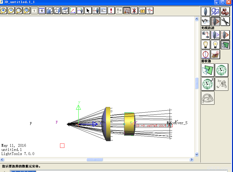Click the 'May 11, 2016' date text
The width and height of the screenshot is (233, 172).
14,146
